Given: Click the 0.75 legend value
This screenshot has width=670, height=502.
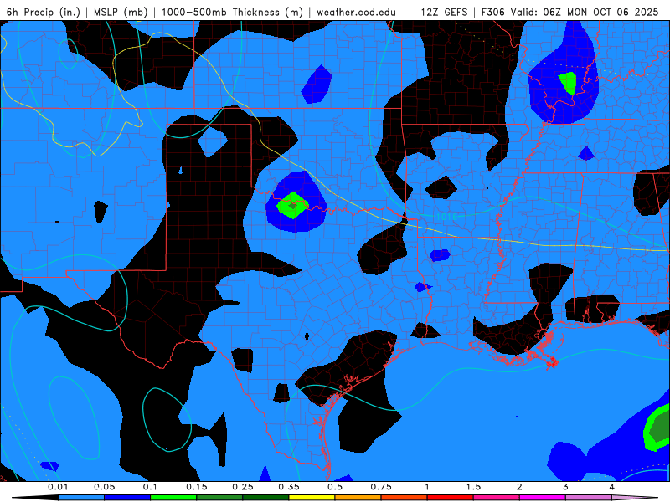Looking at the screenshot, I should tap(381, 487).
